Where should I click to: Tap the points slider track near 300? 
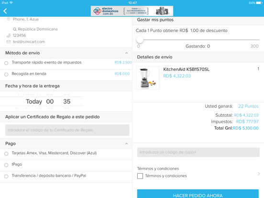pyautogui.click(x=254, y=40)
